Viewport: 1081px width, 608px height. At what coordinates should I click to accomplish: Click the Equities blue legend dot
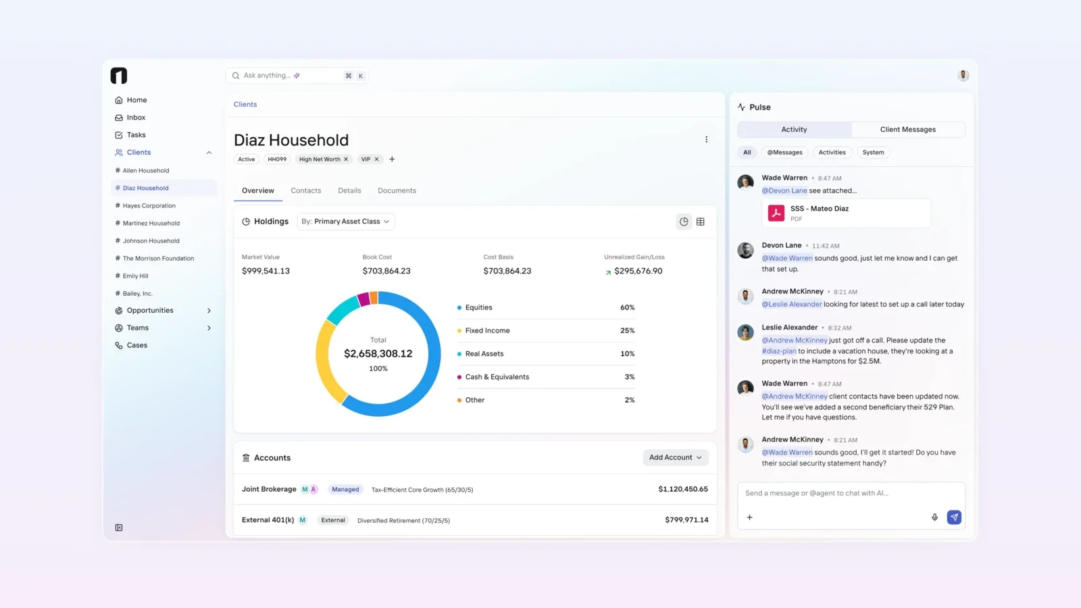pyautogui.click(x=459, y=307)
